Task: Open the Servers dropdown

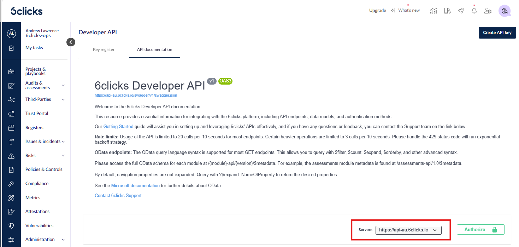Action: (x=408, y=230)
